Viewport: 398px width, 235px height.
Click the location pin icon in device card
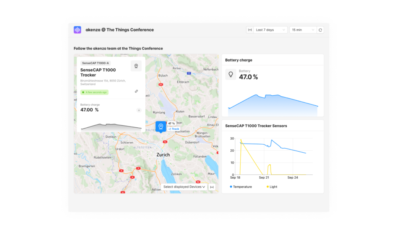[136, 66]
